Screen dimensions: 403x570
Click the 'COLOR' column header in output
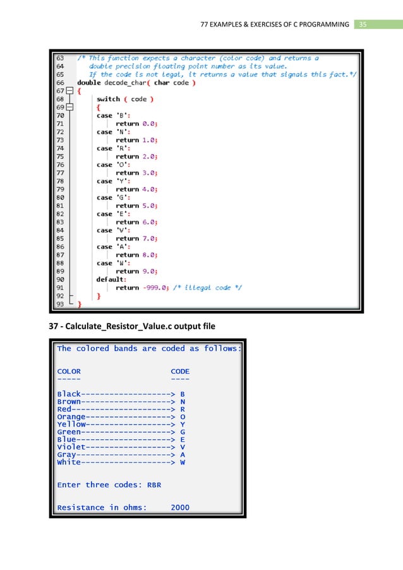(x=69, y=371)
